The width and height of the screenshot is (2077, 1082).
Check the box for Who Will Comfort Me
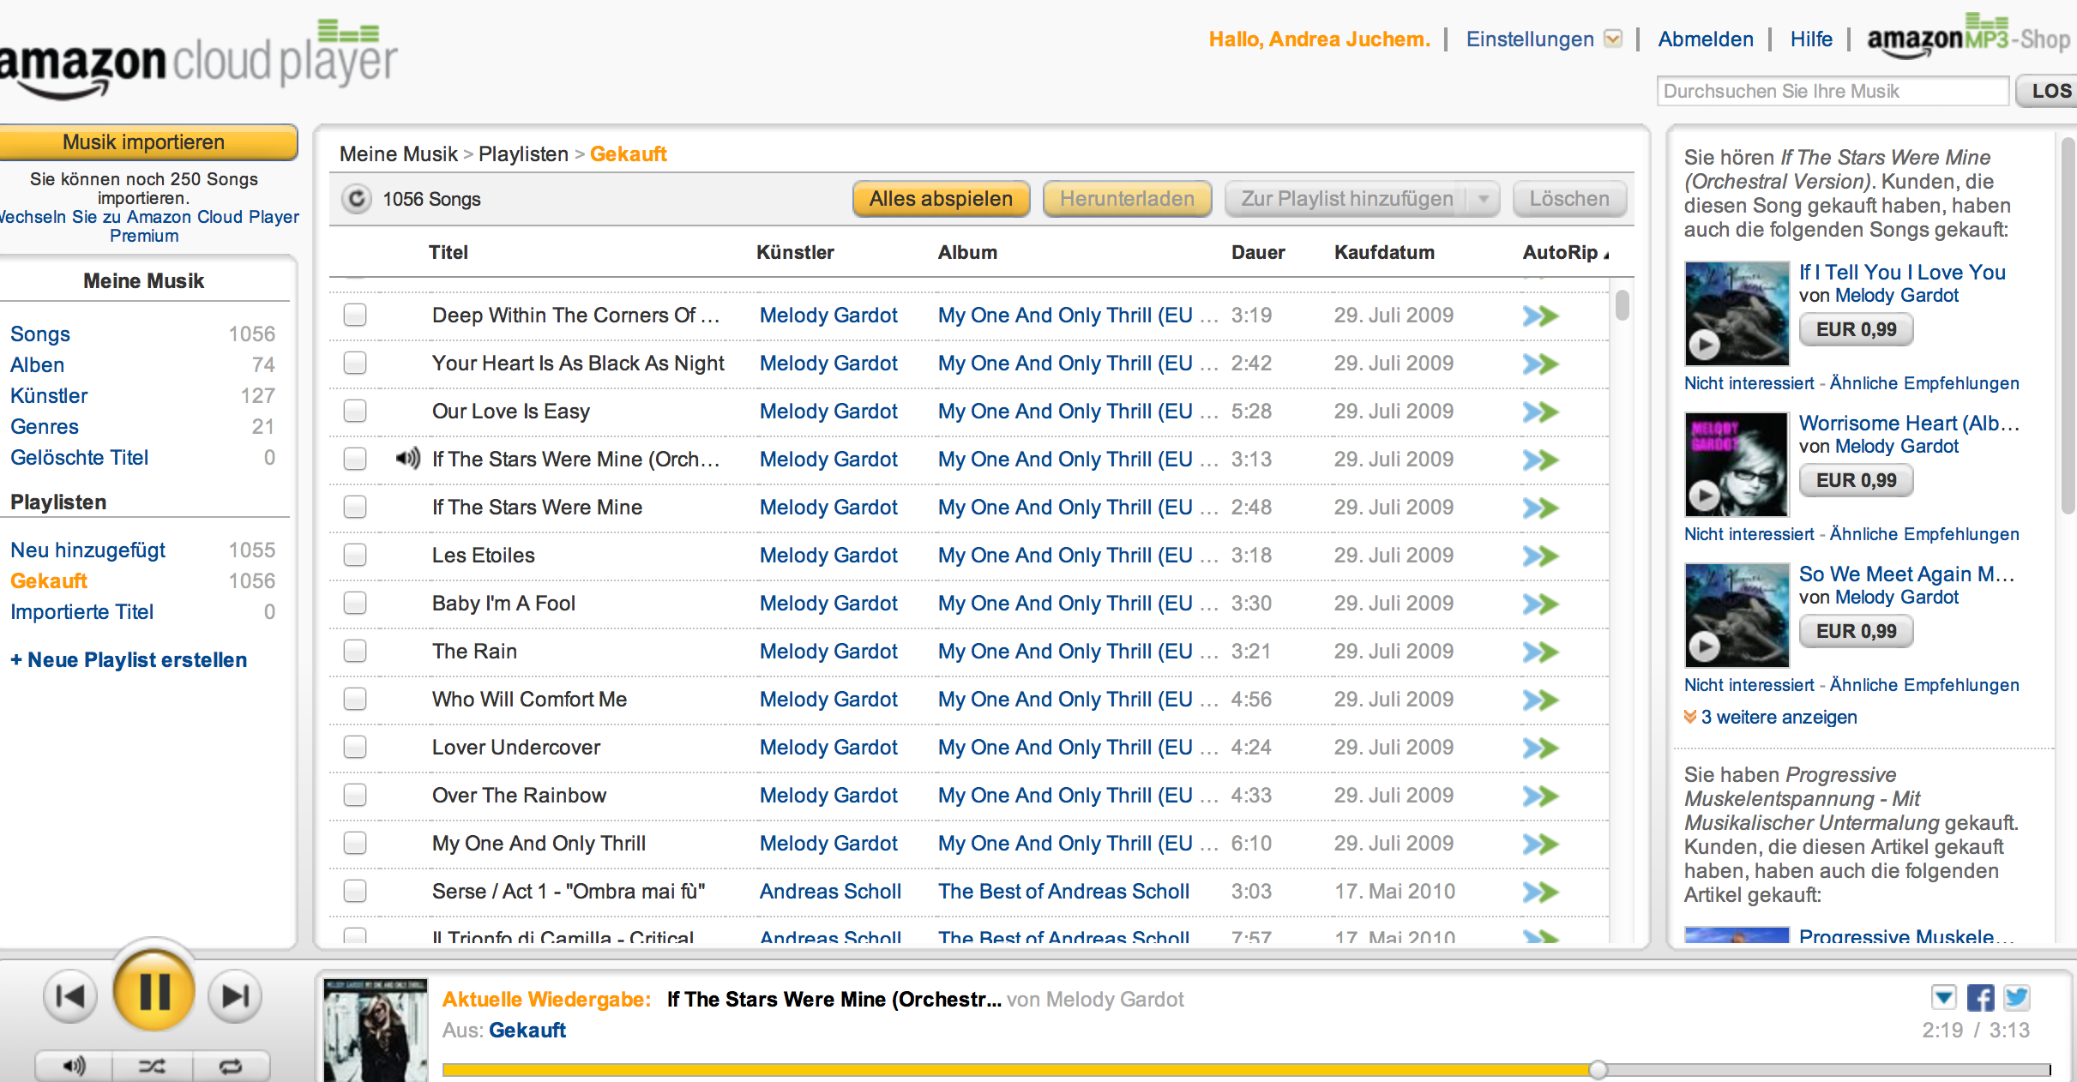click(x=355, y=699)
